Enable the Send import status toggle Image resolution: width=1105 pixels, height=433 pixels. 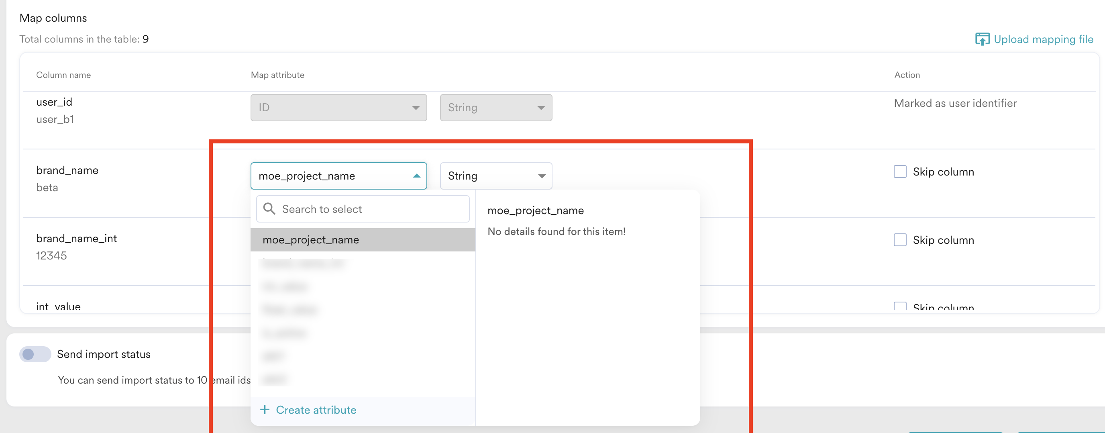(x=35, y=354)
